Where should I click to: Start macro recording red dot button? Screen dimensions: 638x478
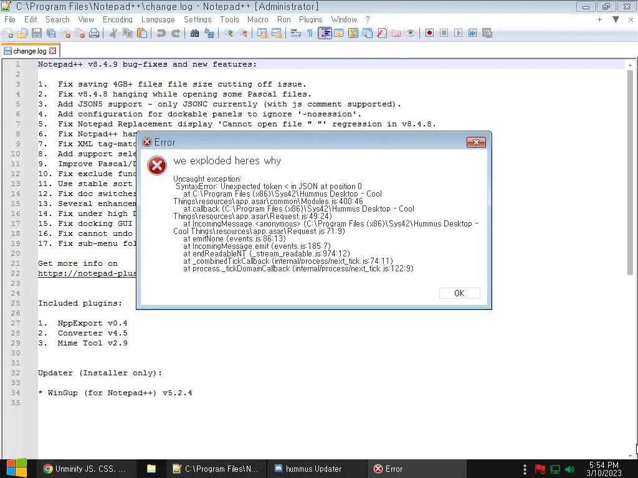pyautogui.click(x=429, y=34)
